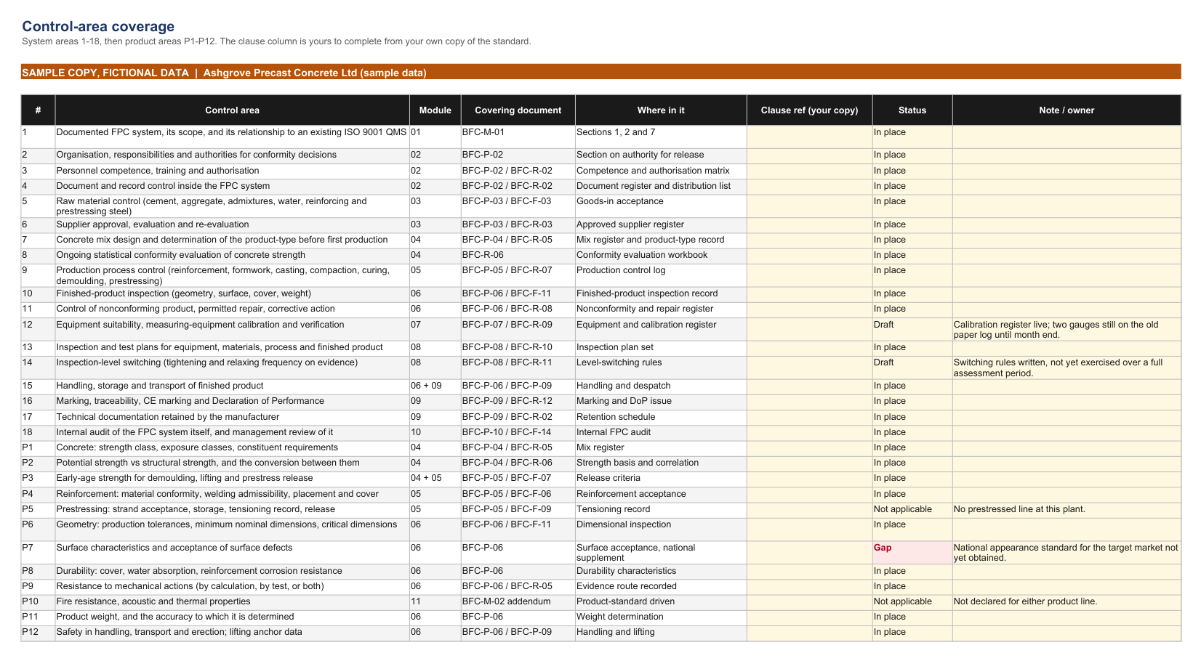1201x661 pixels.
Task: Select the "Control area" column header
Action: pyautogui.click(x=232, y=110)
